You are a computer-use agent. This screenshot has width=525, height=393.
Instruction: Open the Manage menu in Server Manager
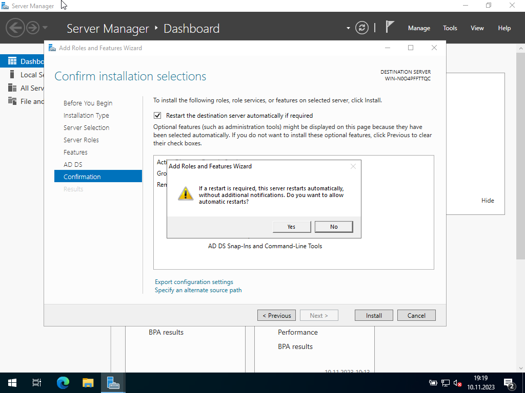coord(419,28)
